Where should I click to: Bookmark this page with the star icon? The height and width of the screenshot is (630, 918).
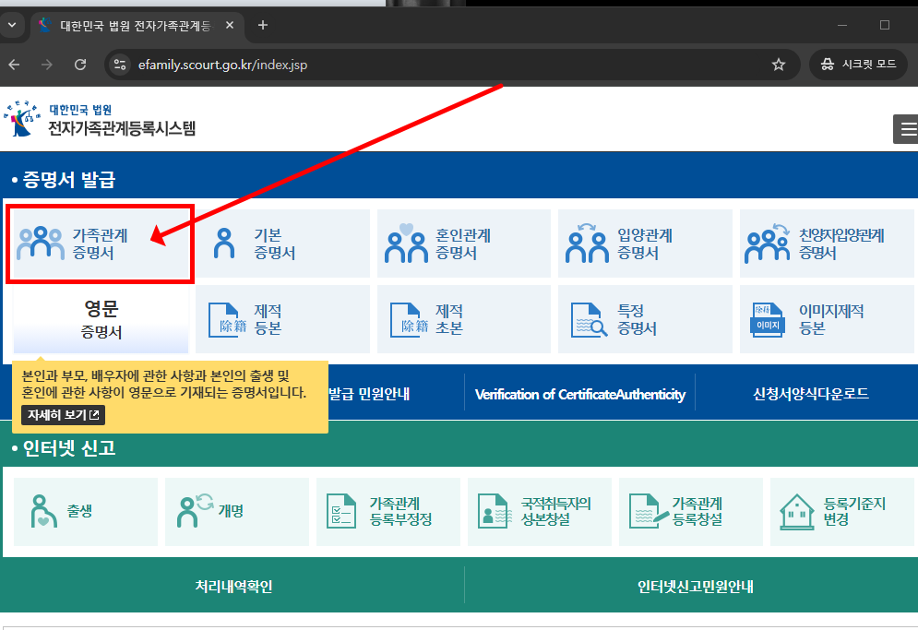778,65
